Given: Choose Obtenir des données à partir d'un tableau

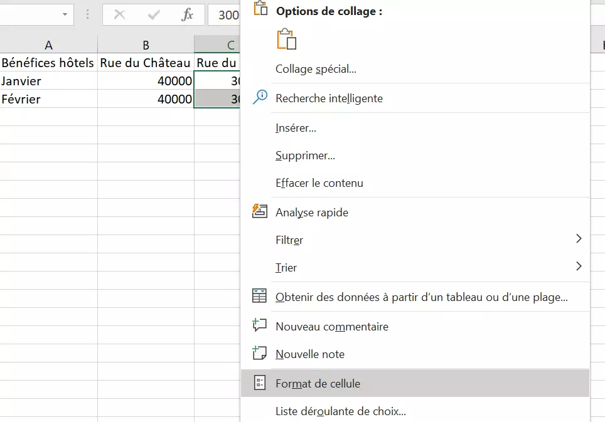Looking at the screenshot, I should [415, 297].
